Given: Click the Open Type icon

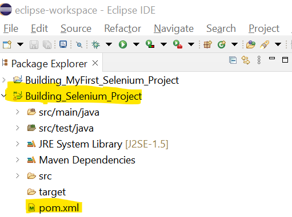Looking at the screenshot, I should click(251, 44).
